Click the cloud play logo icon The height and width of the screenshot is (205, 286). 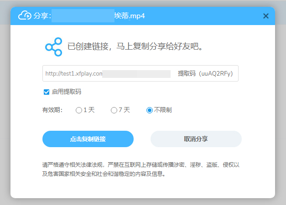pyautogui.click(x=25, y=15)
